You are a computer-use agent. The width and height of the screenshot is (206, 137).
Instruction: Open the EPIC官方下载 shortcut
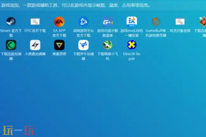(x=35, y=22)
